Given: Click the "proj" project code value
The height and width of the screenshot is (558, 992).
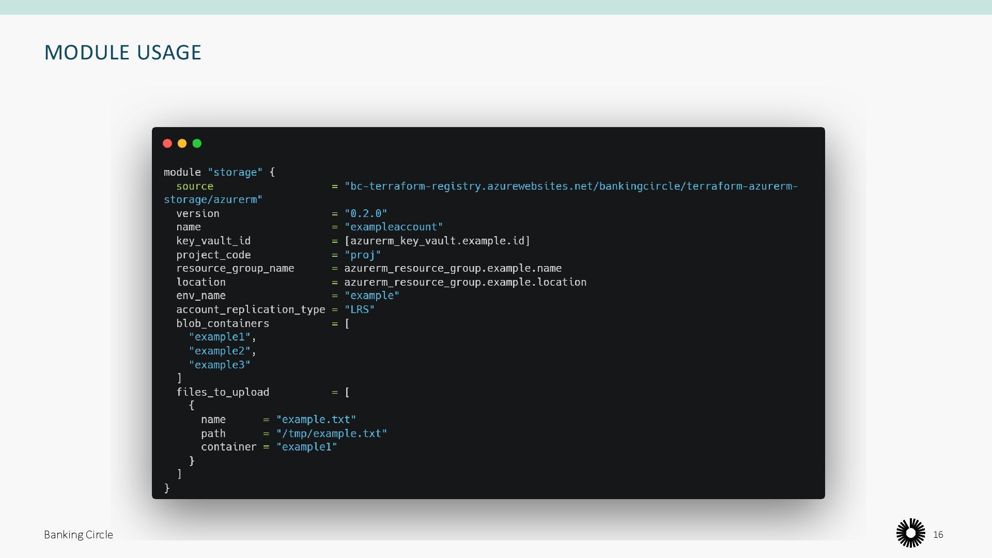Looking at the screenshot, I should (363, 255).
